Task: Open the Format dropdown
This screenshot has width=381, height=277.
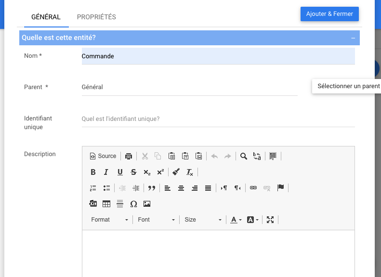Action: [x=110, y=220]
